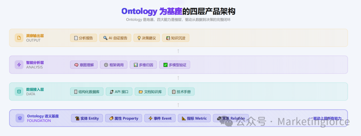Open the 文档知识库 folder chip
Screen dimensions: 361x136
150,92
